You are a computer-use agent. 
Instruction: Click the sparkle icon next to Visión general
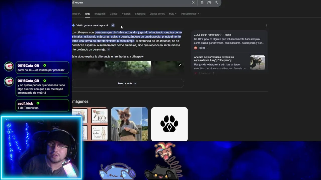click(73, 25)
